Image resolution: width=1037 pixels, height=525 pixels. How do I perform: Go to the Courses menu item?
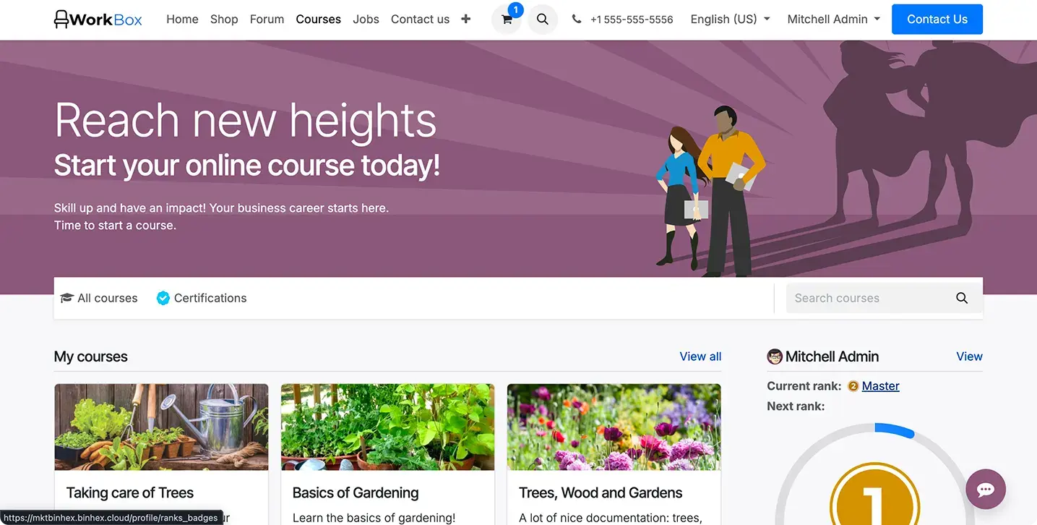tap(318, 20)
